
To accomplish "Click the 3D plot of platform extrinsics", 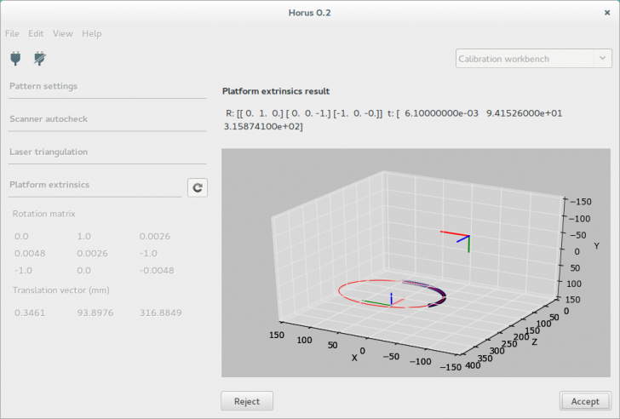I will (416, 262).
